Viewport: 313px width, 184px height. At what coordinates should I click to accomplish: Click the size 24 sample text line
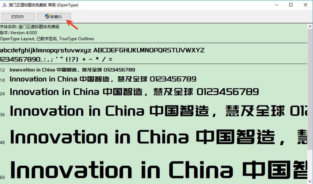134,92
